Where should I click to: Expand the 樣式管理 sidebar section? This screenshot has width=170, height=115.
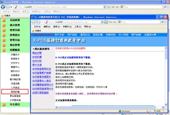(15, 25)
